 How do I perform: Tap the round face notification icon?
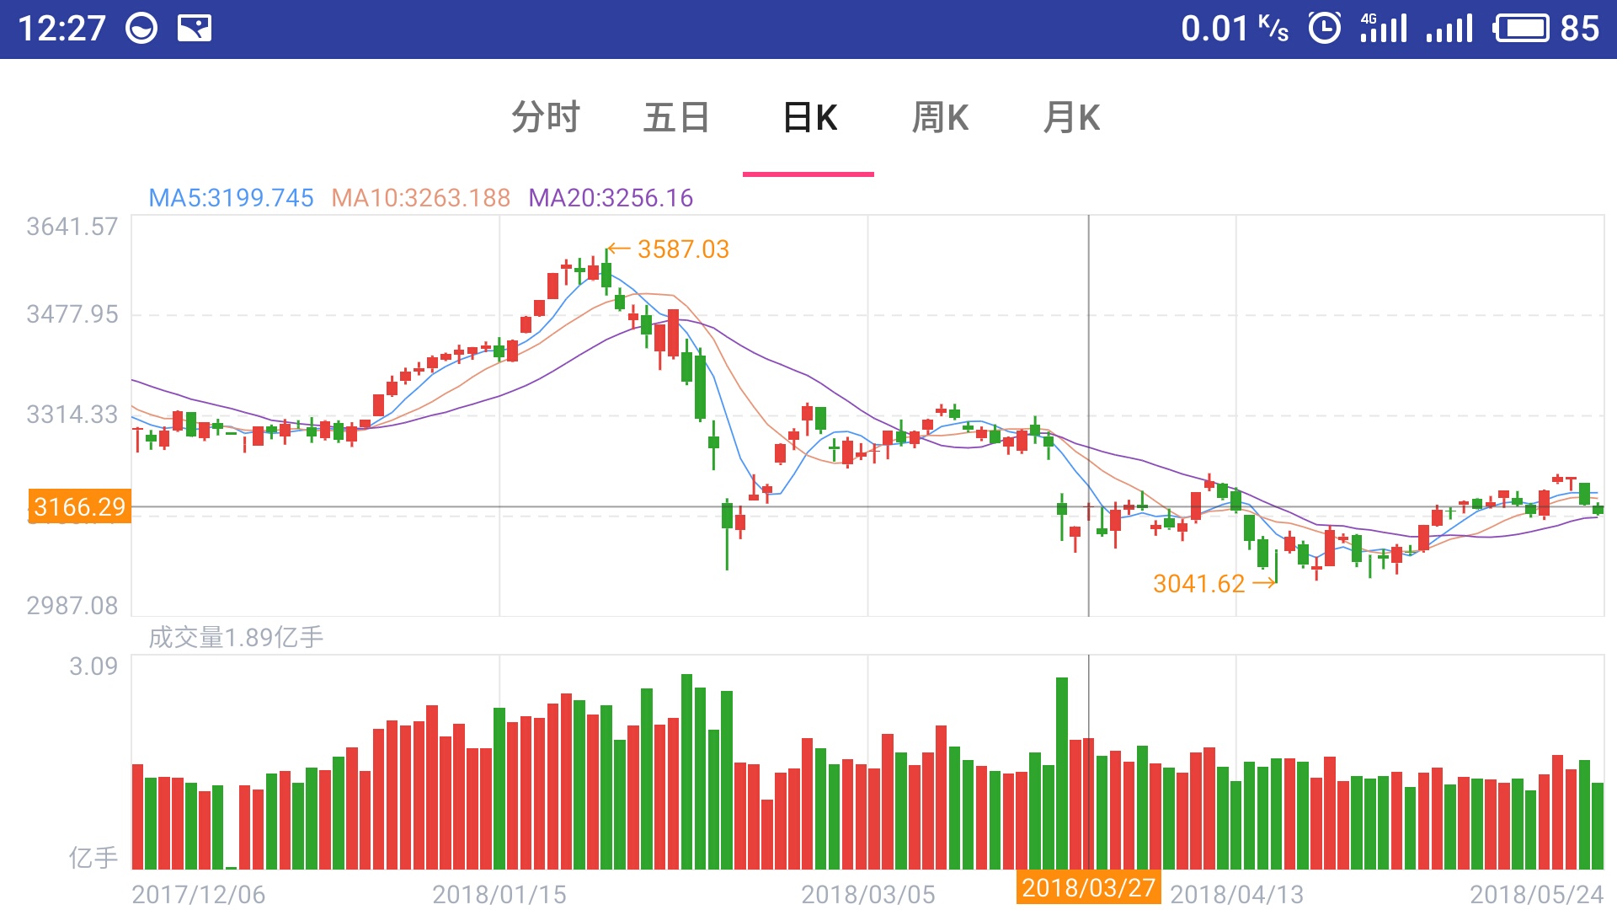141,29
